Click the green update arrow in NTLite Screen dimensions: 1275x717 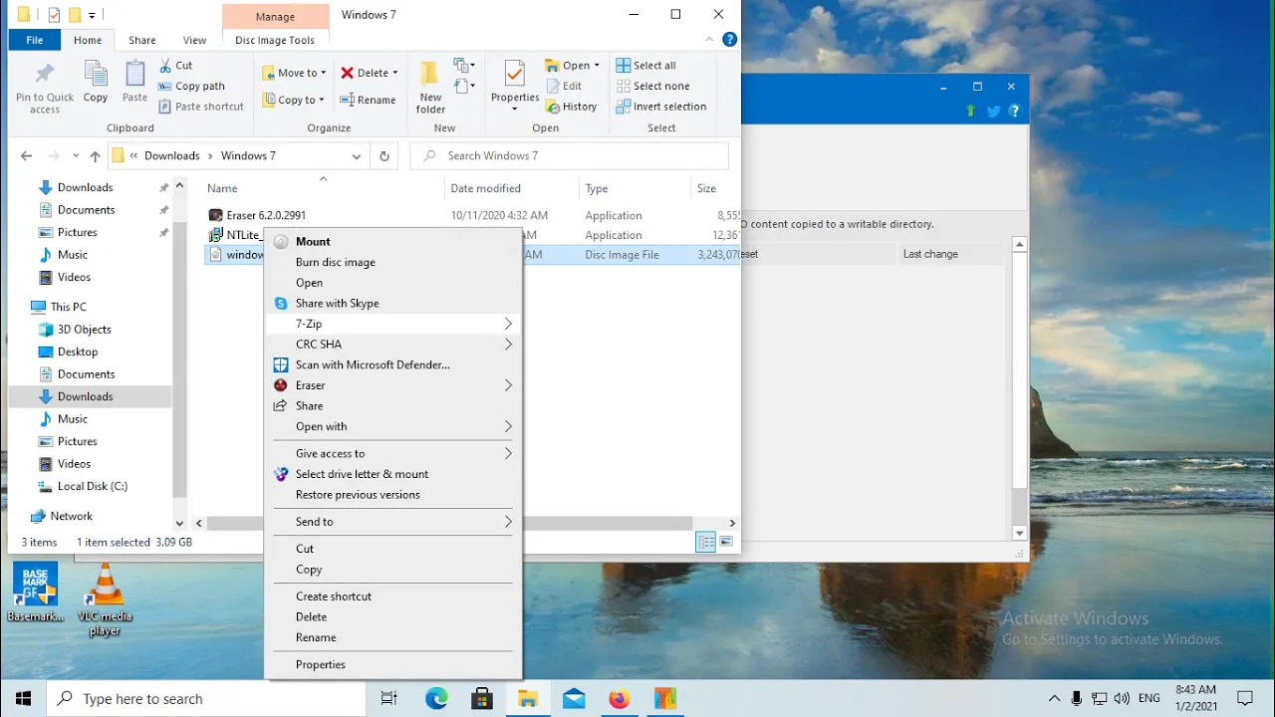click(971, 112)
